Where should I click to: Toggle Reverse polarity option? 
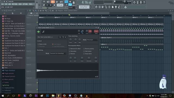(x=89, y=49)
